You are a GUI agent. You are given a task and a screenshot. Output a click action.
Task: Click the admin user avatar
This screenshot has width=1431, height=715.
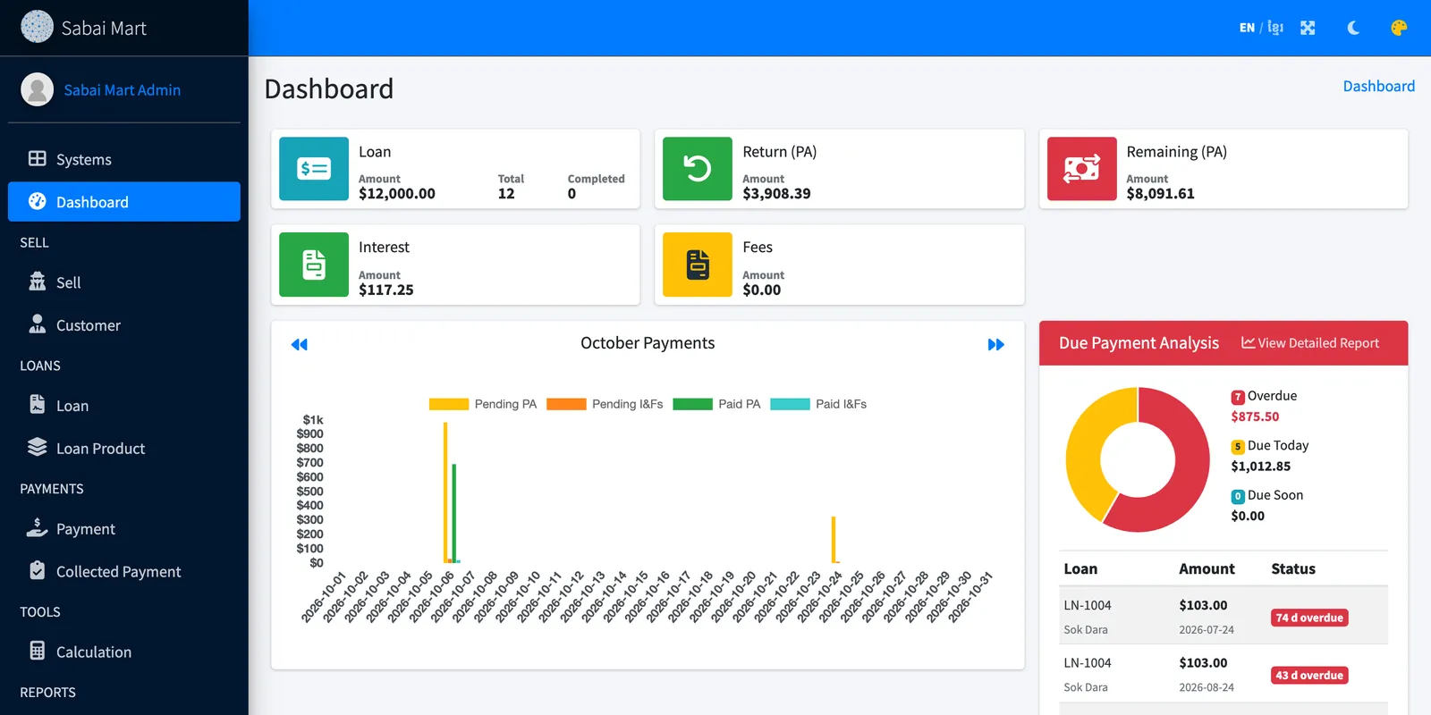pos(37,89)
